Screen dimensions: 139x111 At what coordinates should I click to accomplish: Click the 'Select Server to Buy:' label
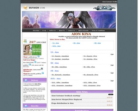tap(57, 39)
